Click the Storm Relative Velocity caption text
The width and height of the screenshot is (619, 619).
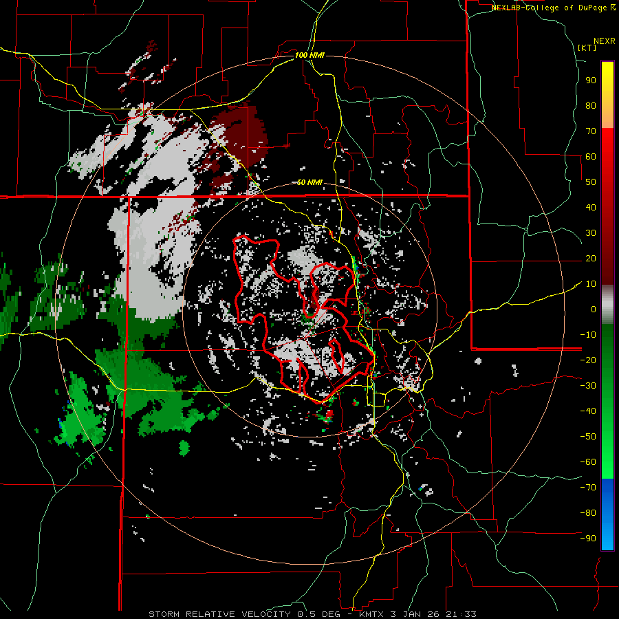312,614
